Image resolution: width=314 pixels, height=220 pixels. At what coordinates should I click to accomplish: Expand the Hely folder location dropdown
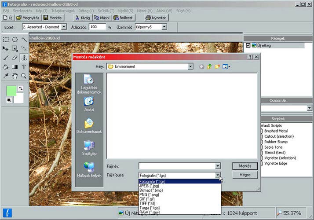[190, 66]
